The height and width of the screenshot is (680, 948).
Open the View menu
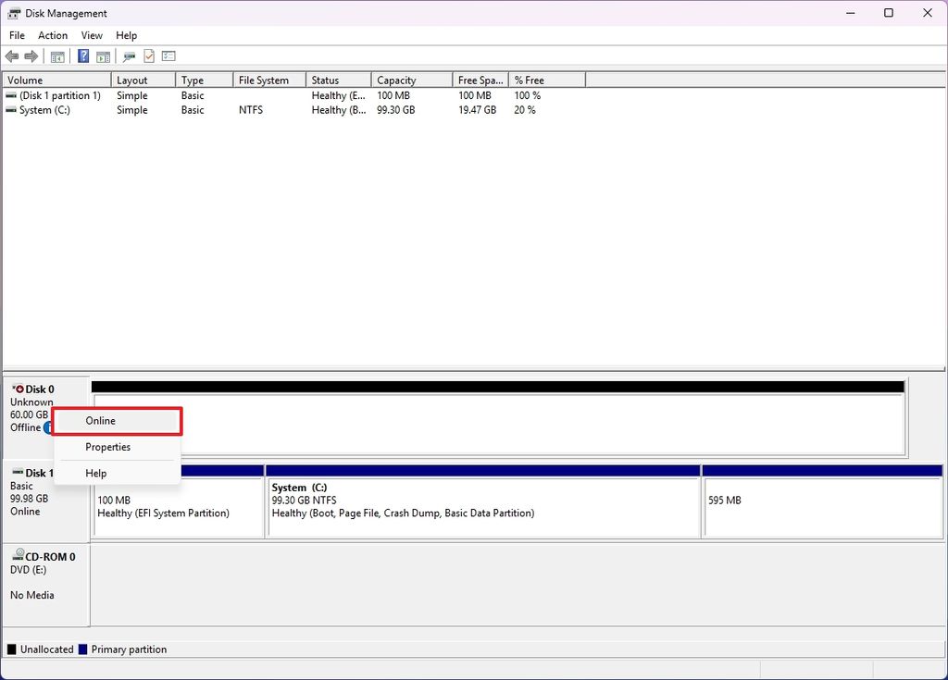(x=91, y=35)
